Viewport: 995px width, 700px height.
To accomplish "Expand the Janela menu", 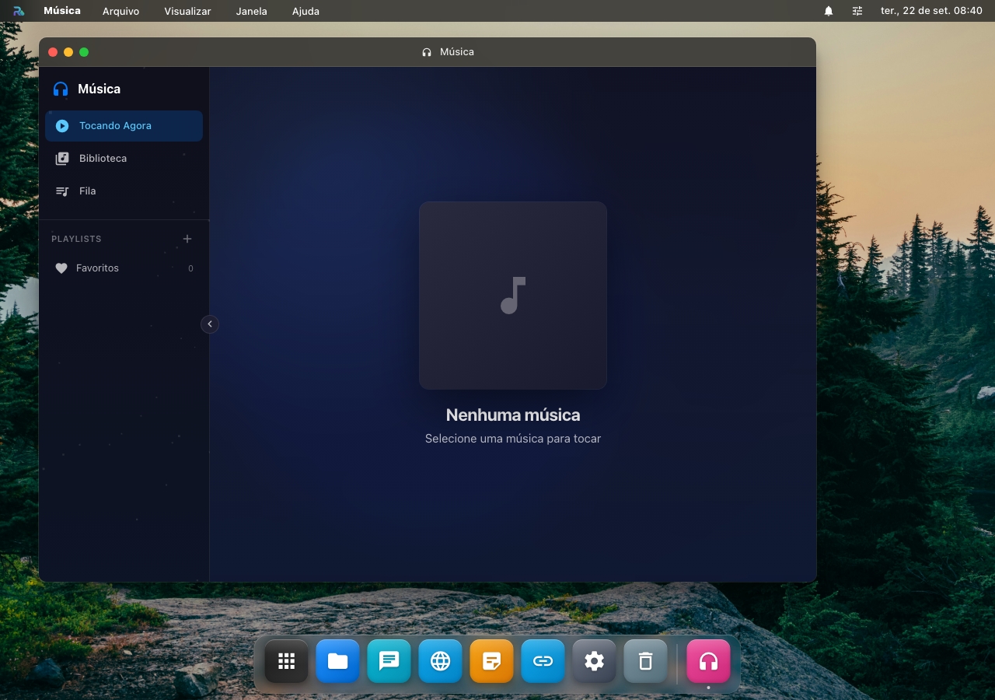I will click(251, 11).
